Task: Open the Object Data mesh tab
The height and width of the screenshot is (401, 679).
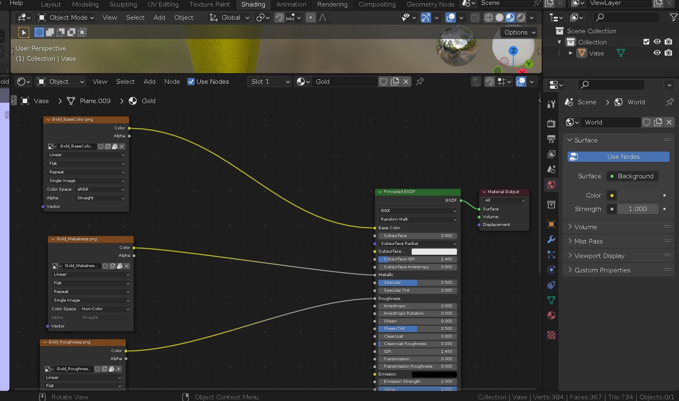Action: pos(552,300)
